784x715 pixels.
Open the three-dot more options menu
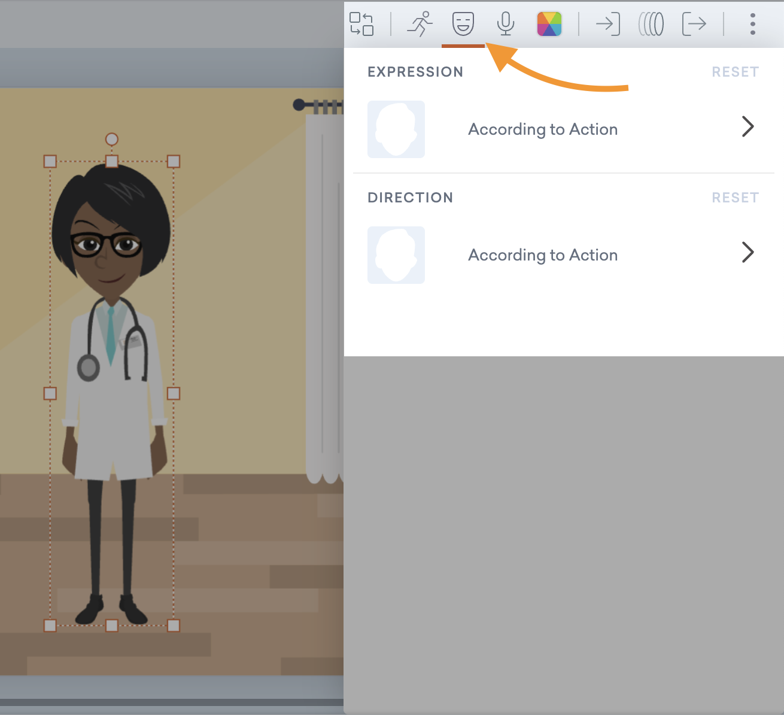click(752, 24)
